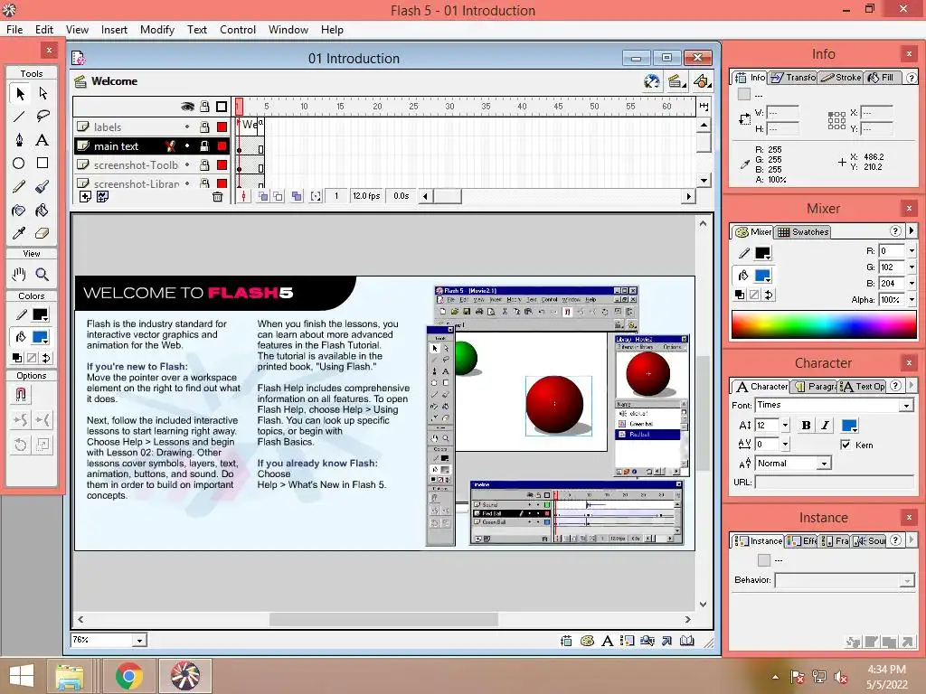The height and width of the screenshot is (694, 926).
Task: Select the Ink Bottle tool
Action: [20, 210]
